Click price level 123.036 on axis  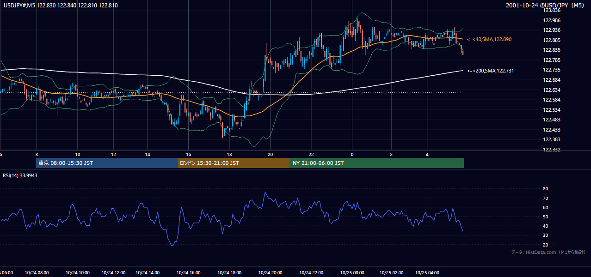[552, 10]
